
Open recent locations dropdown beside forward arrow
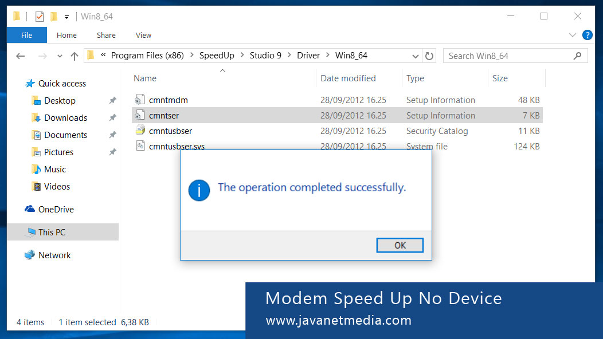60,56
